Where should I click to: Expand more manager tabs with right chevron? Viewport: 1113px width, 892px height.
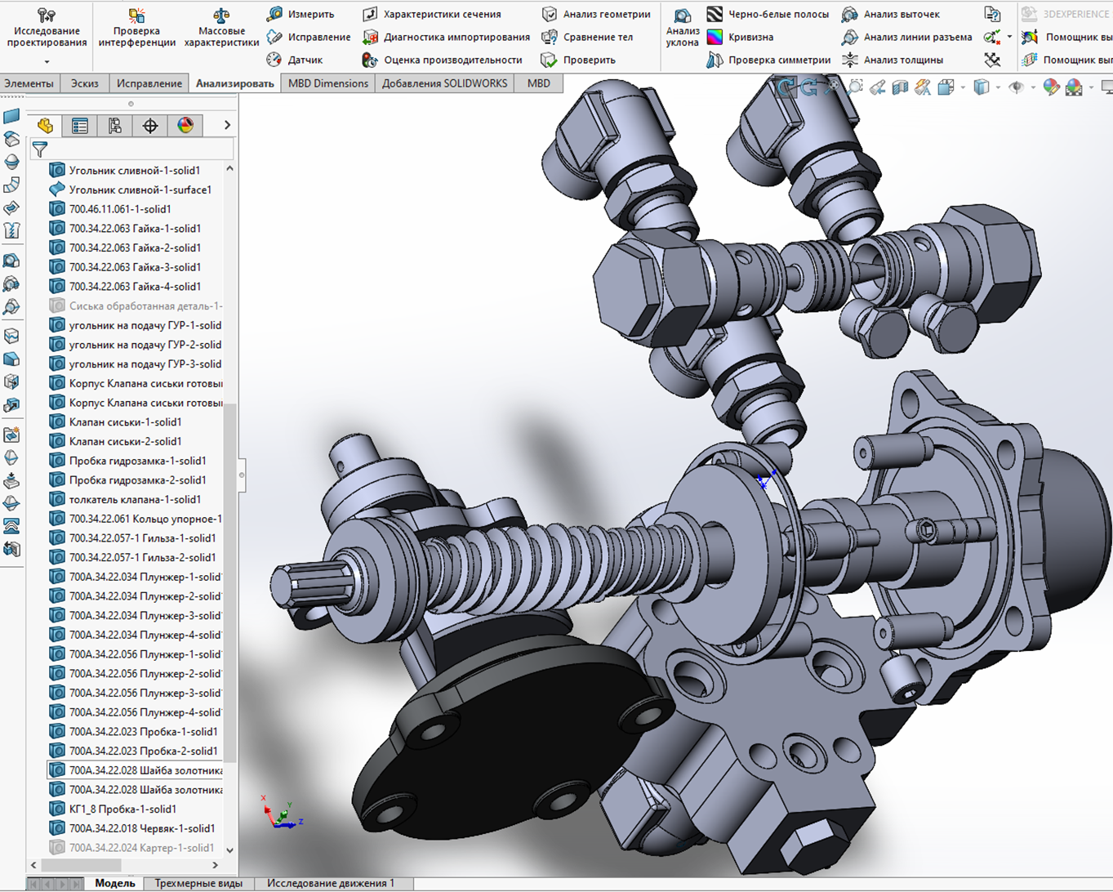coord(227,125)
